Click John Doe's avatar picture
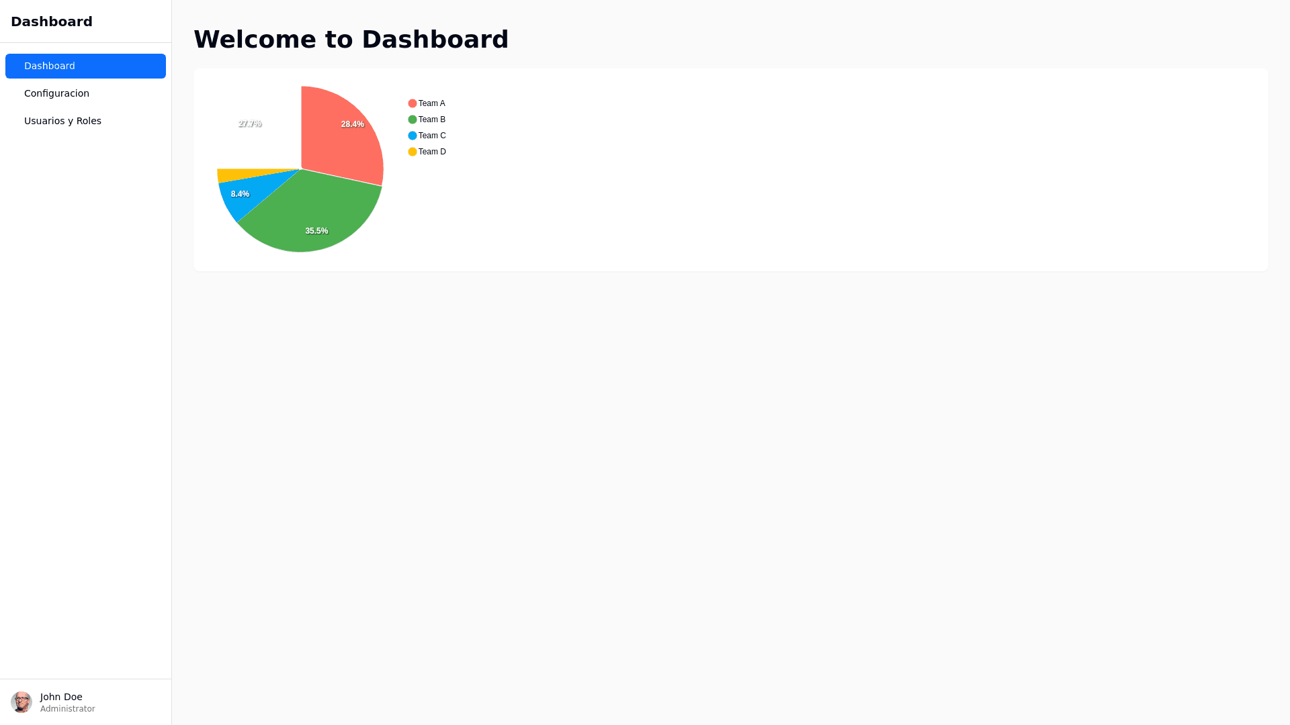Screen dimensions: 1290x725 (x=21, y=702)
